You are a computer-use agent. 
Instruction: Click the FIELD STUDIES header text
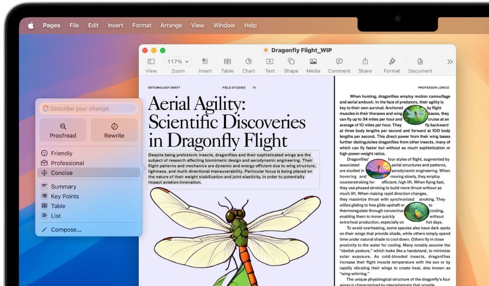pyautogui.click(x=234, y=88)
